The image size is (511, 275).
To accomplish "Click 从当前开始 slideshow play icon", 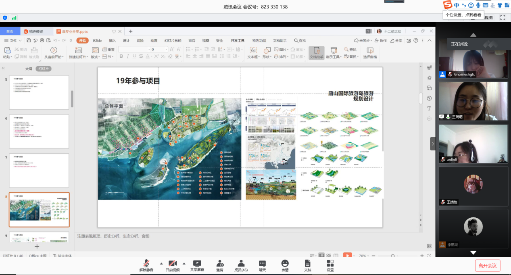I will point(53,50).
